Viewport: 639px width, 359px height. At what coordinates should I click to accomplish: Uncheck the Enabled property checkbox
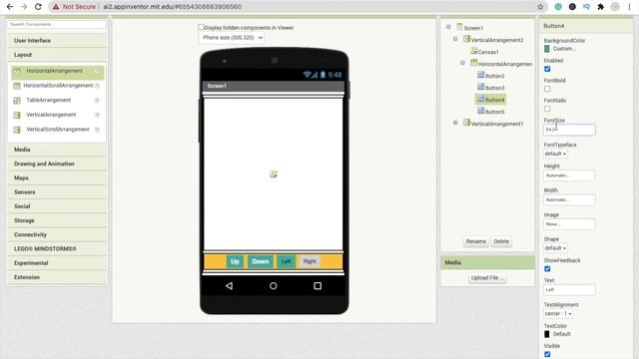point(547,69)
